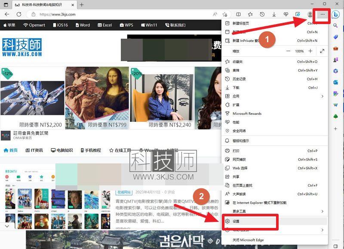Click the Win11 nav link

pos(149,25)
